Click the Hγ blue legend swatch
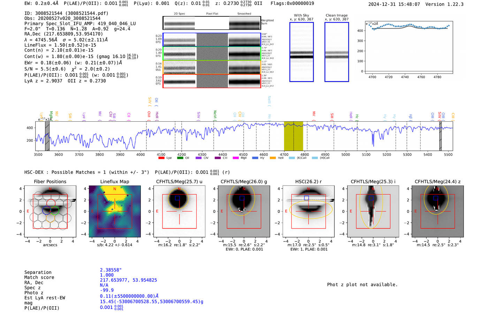The width and height of the screenshot is (488, 332). pyautogui.click(x=255, y=158)
